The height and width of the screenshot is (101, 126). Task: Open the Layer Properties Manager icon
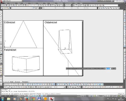point(2,8)
